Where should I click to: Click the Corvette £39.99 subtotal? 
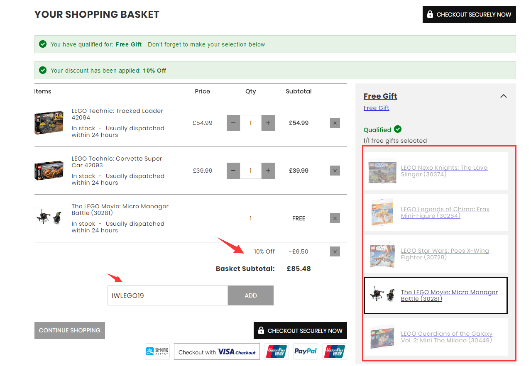pos(299,171)
